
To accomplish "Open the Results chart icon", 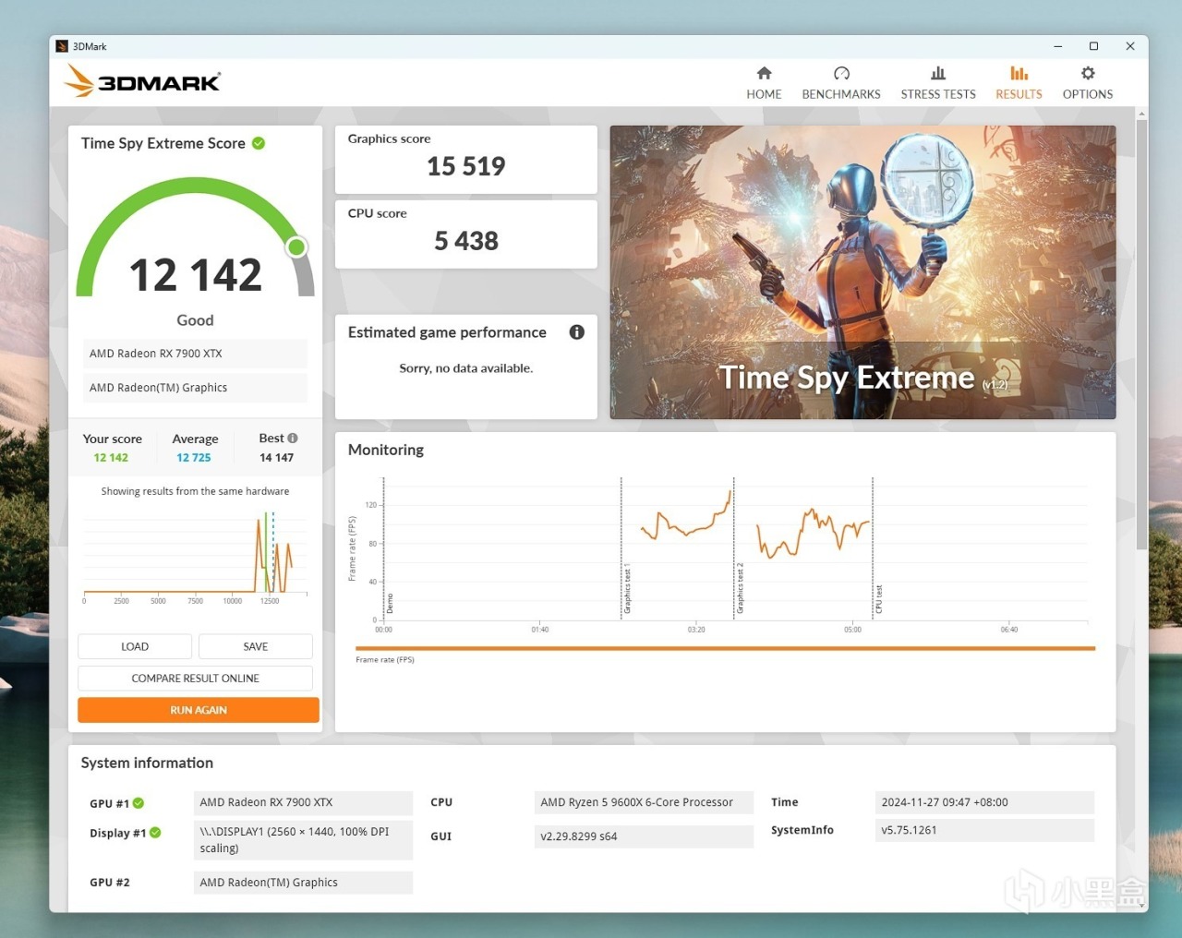I will pyautogui.click(x=1019, y=73).
